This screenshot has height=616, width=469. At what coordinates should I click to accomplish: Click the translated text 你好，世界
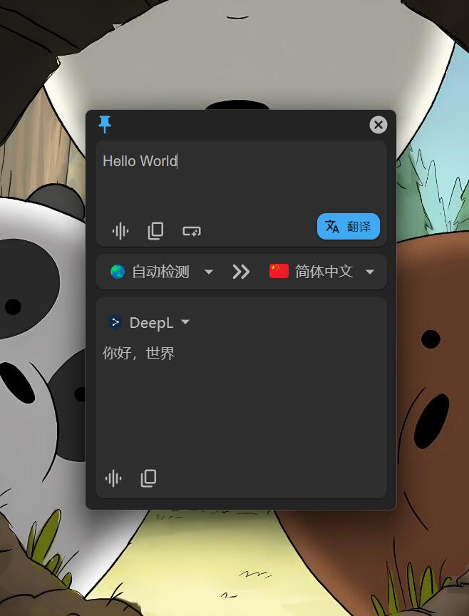tap(138, 353)
